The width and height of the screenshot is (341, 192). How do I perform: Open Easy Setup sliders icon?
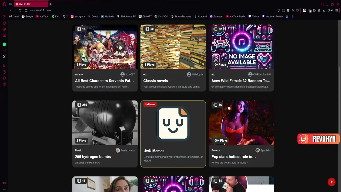(337, 10)
